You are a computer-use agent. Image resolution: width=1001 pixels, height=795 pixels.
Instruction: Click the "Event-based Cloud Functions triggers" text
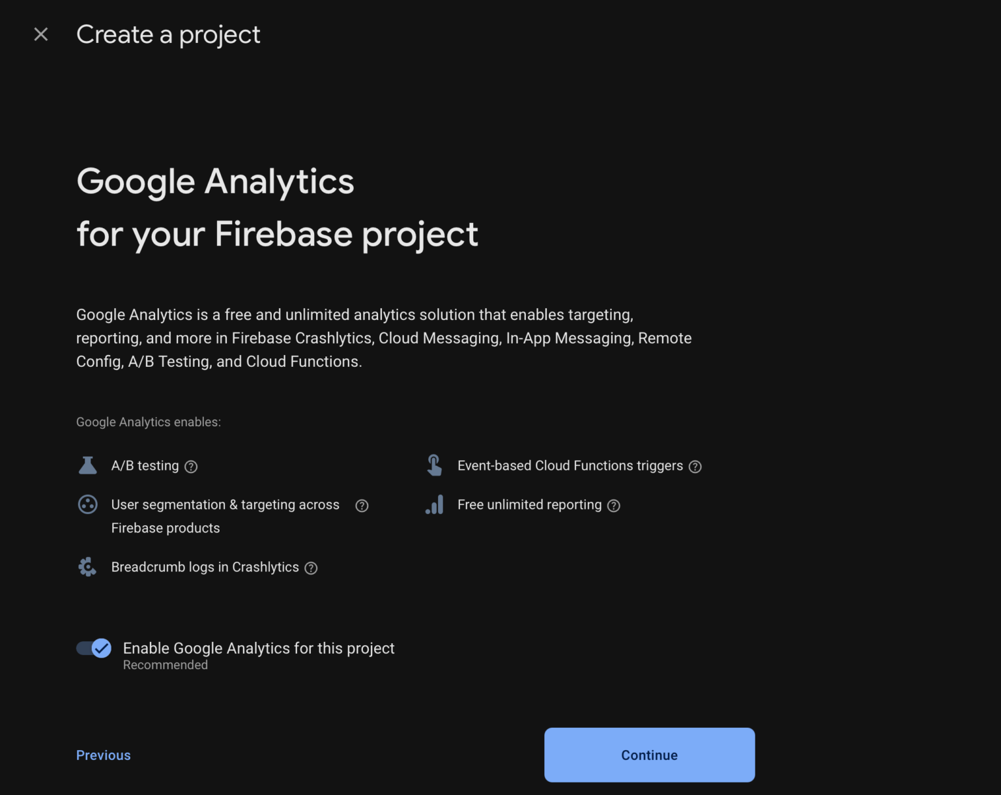point(570,465)
